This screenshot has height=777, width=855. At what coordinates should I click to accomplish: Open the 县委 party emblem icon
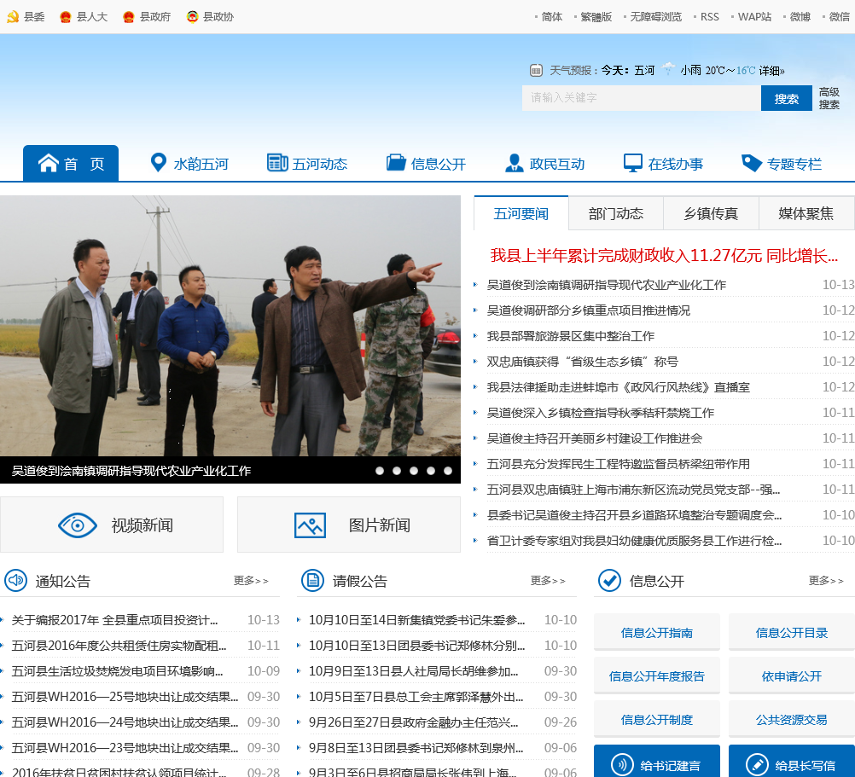(x=13, y=17)
